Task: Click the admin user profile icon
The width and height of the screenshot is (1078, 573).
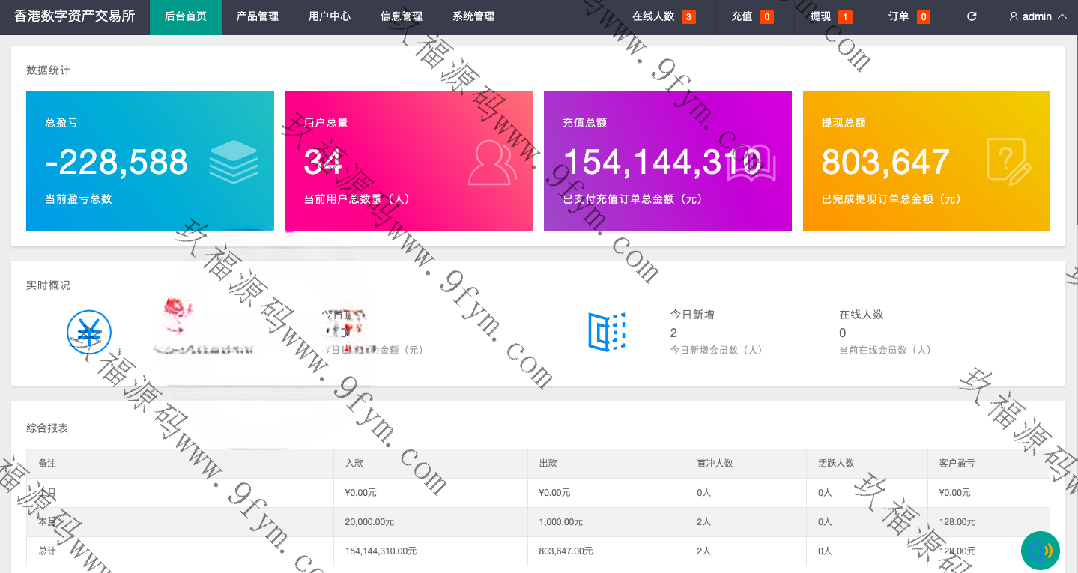Action: (x=1014, y=16)
